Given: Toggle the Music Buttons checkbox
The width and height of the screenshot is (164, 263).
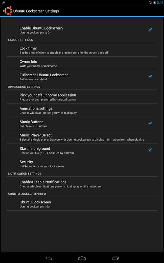Looking at the screenshot, I should click(150, 123).
